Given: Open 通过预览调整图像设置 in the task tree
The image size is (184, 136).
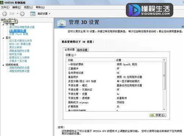Looking at the screenshot, I should 22,27.
